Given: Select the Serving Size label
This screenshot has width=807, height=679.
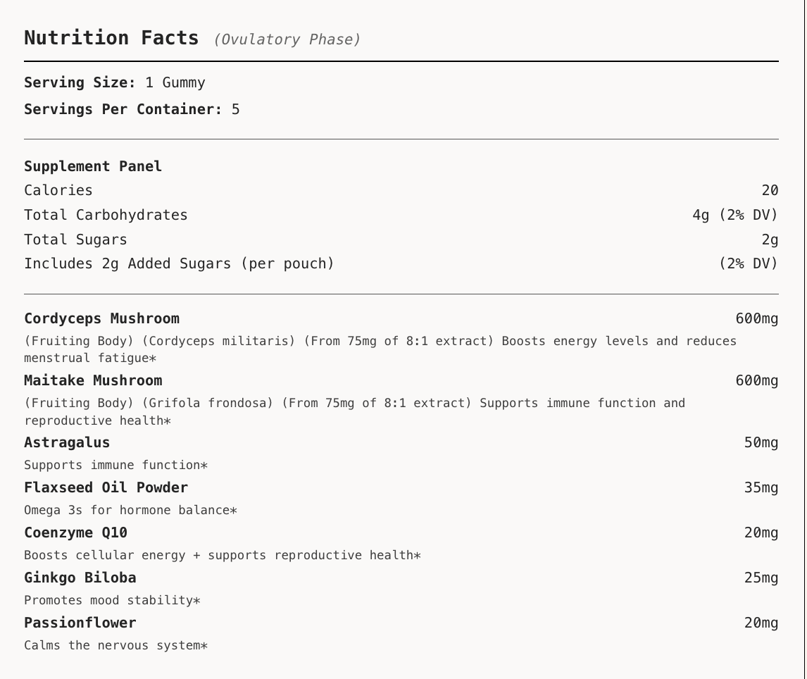Looking at the screenshot, I should pos(80,82).
